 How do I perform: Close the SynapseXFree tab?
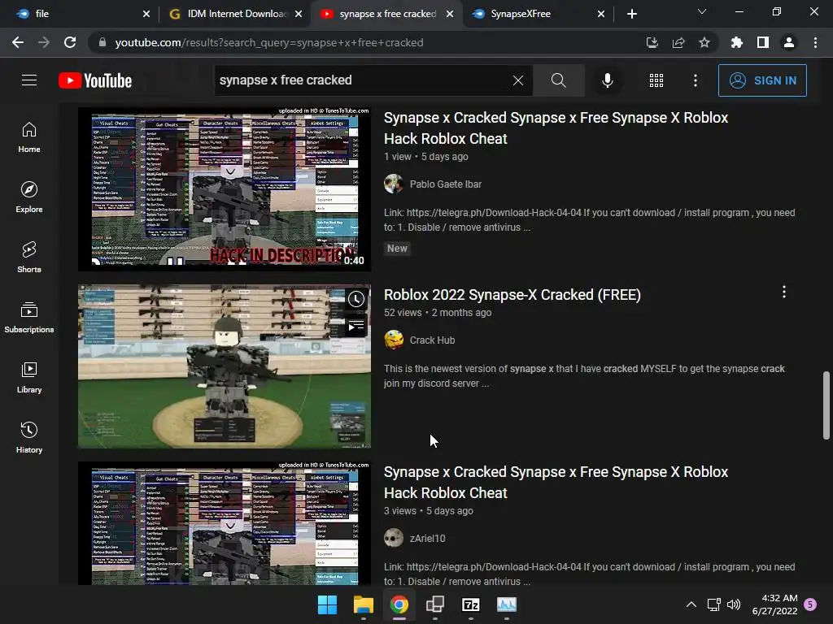click(601, 14)
